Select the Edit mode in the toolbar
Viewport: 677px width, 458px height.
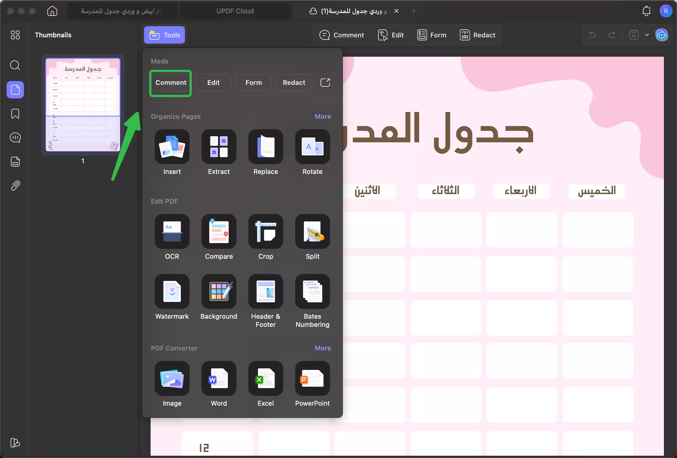pos(391,35)
